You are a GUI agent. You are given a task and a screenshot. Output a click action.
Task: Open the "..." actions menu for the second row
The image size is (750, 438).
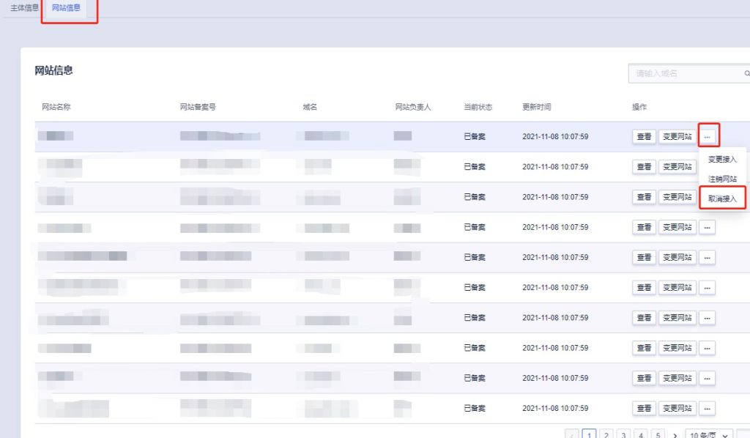coord(707,166)
